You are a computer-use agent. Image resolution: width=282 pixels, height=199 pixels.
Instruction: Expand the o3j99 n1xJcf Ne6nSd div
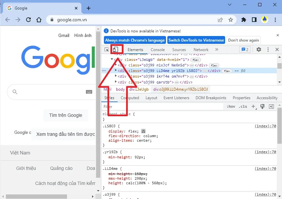[116, 65]
